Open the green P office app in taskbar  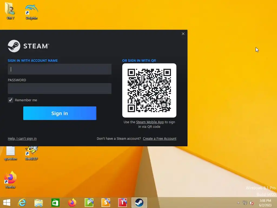[x=89, y=203]
